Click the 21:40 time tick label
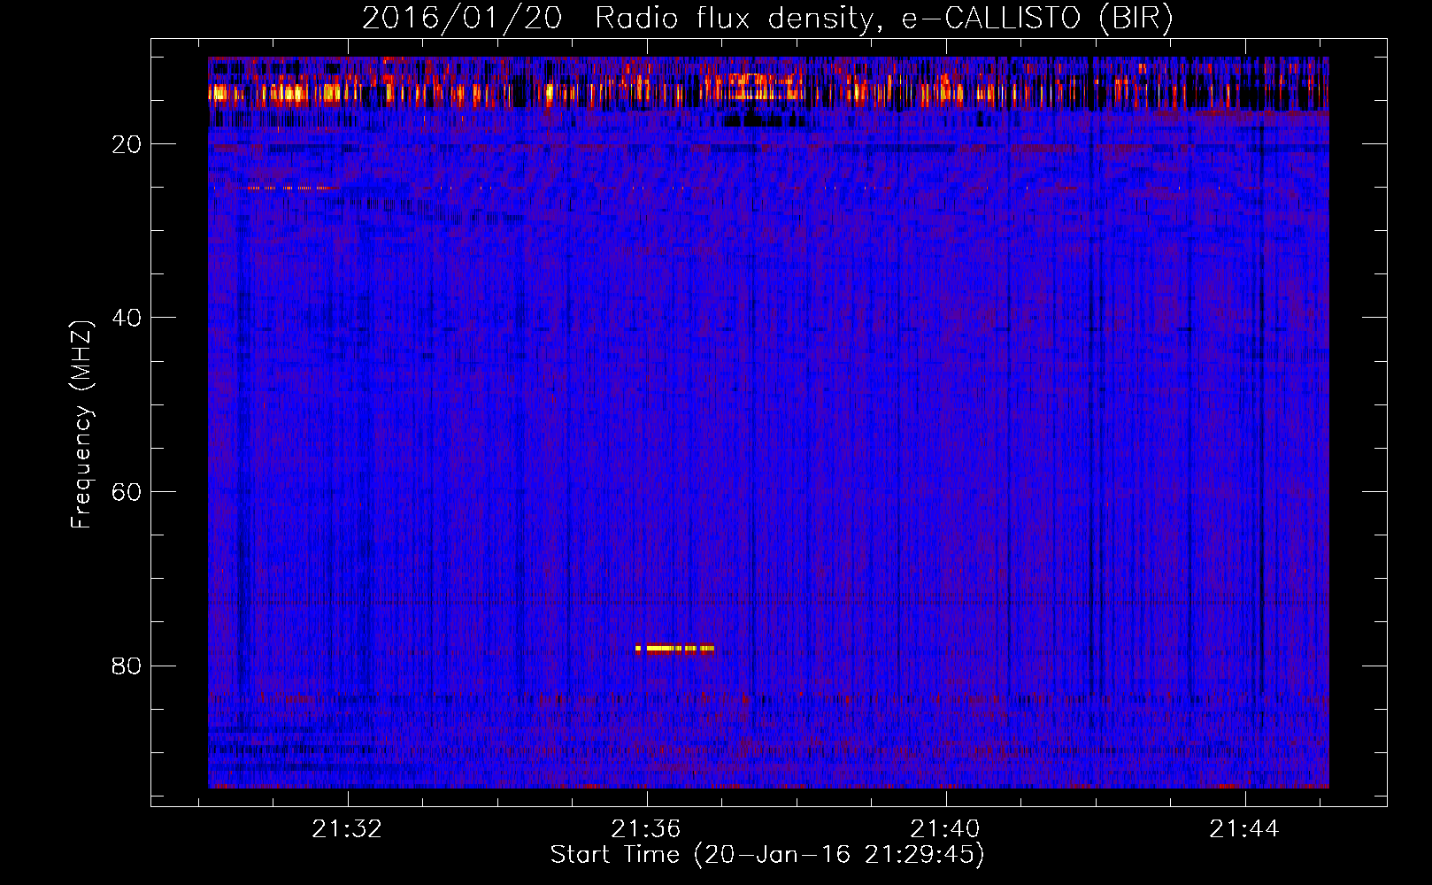 (x=945, y=828)
